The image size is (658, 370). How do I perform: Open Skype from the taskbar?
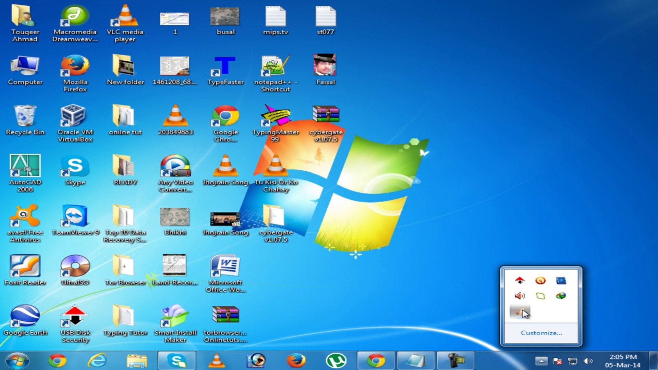(177, 361)
